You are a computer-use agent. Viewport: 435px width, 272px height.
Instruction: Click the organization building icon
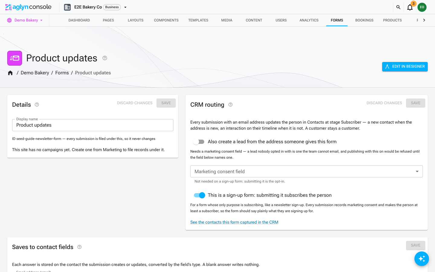coord(67,7)
